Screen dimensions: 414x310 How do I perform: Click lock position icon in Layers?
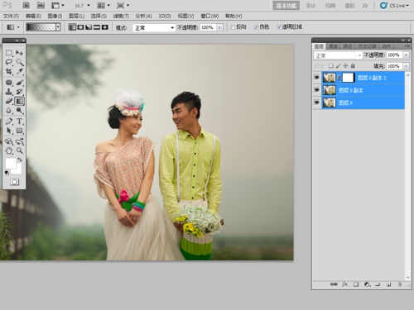(x=345, y=66)
